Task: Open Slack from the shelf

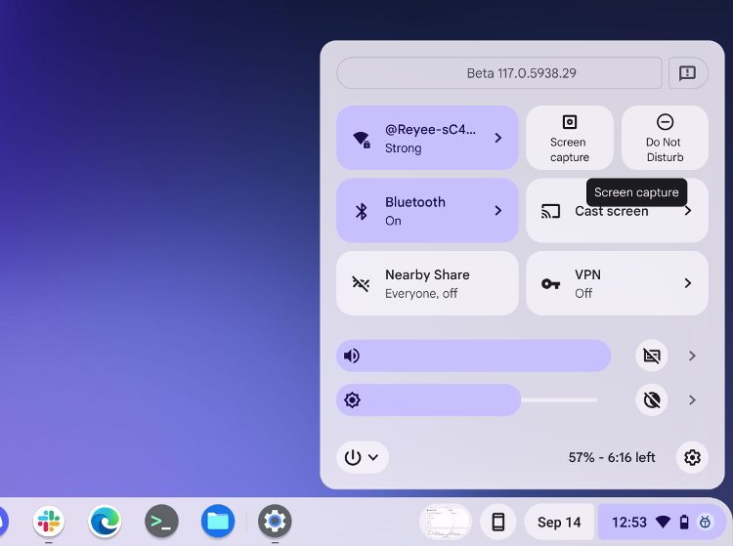Action: pyautogui.click(x=49, y=522)
